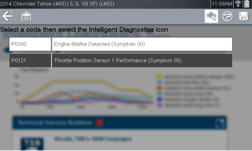
Task: Open the home garage icon
Action: (26, 16)
